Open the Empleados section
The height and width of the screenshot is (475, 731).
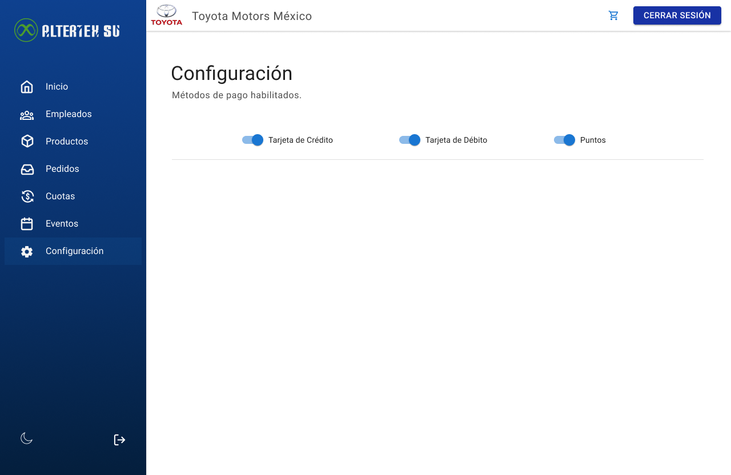(x=73, y=114)
